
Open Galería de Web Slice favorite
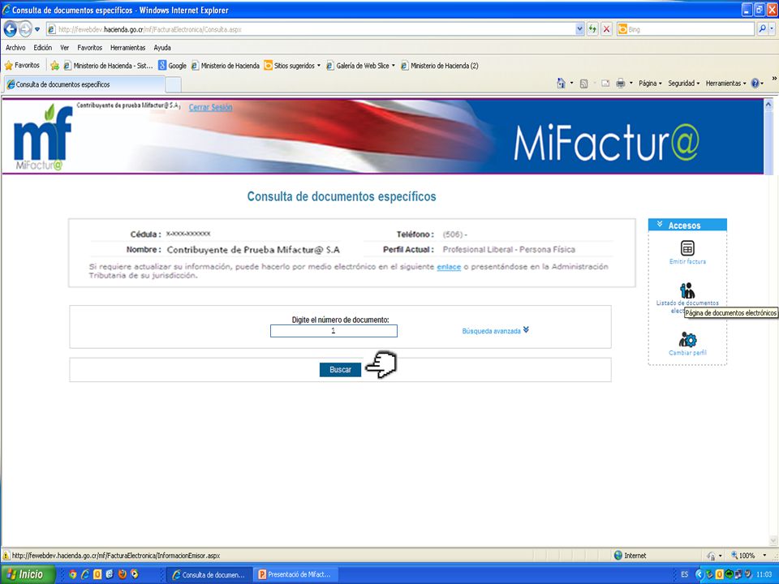point(360,66)
